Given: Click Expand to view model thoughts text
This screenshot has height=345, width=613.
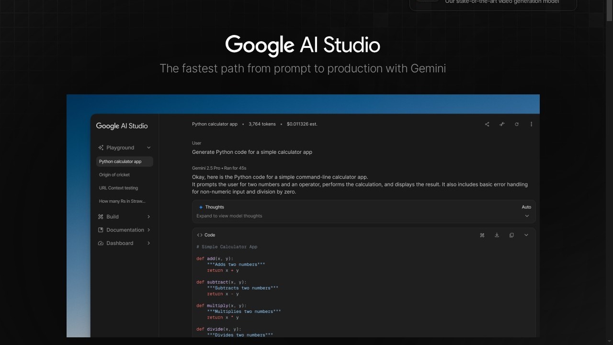Looking at the screenshot, I should click(x=229, y=216).
